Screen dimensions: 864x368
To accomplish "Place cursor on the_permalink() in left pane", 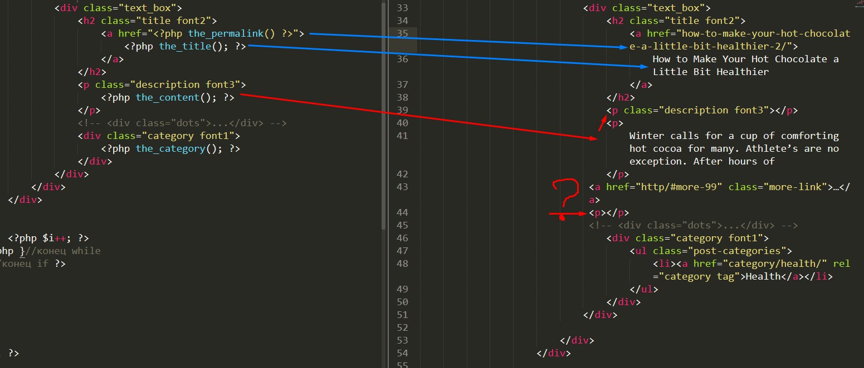I will click(232, 33).
